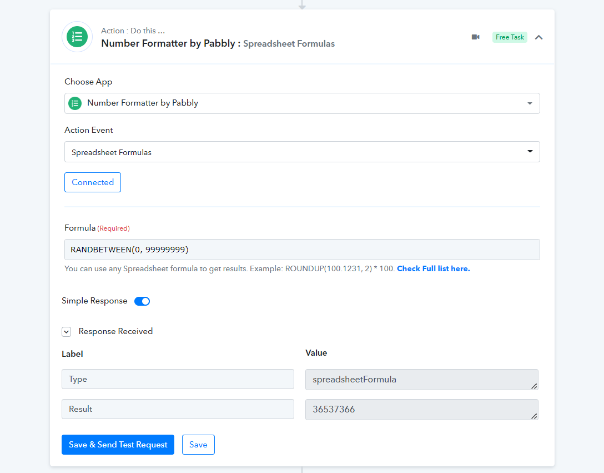Click the Response Received label
The width and height of the screenshot is (604, 473).
point(115,331)
